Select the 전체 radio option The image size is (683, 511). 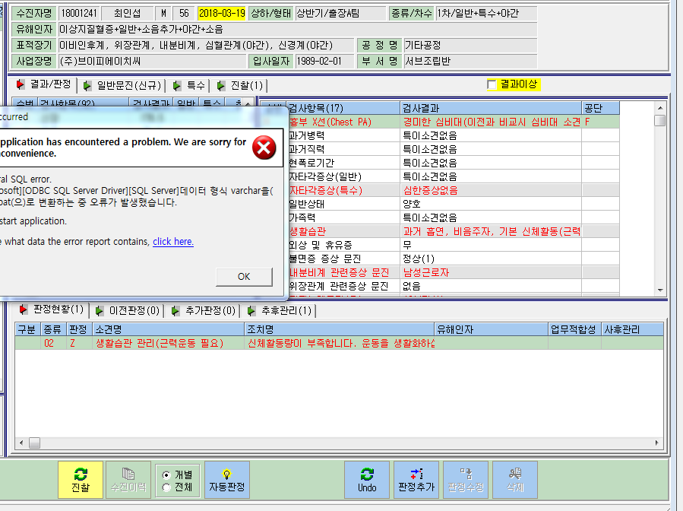(x=166, y=487)
